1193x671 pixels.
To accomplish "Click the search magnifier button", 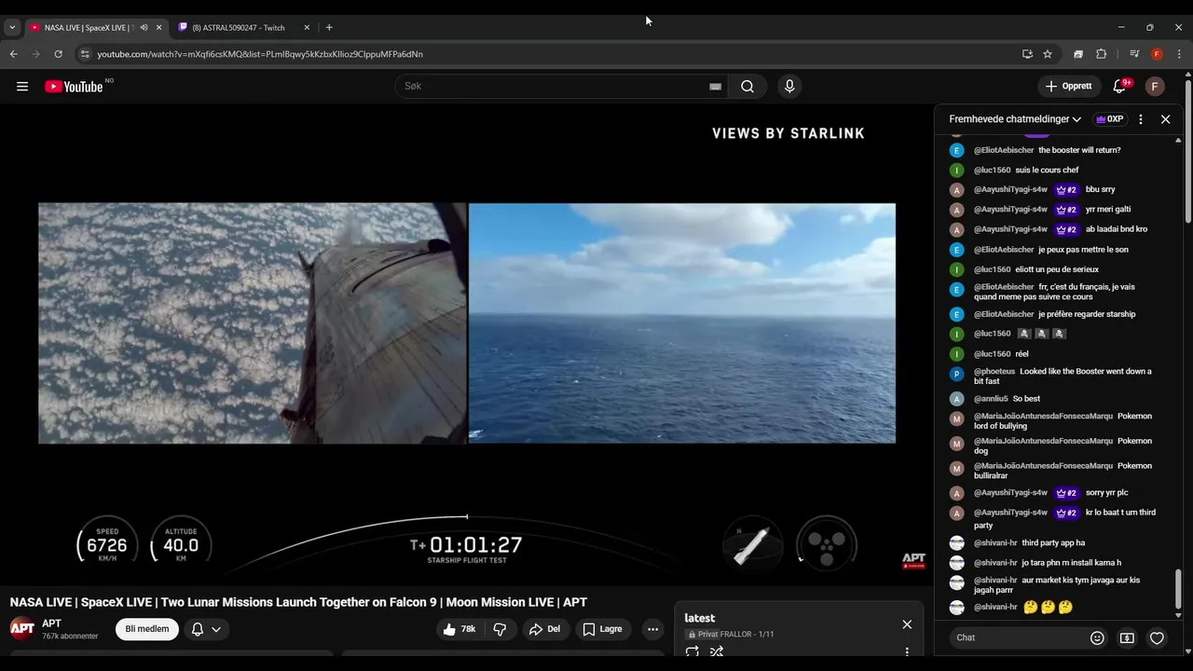I will 747,87.
